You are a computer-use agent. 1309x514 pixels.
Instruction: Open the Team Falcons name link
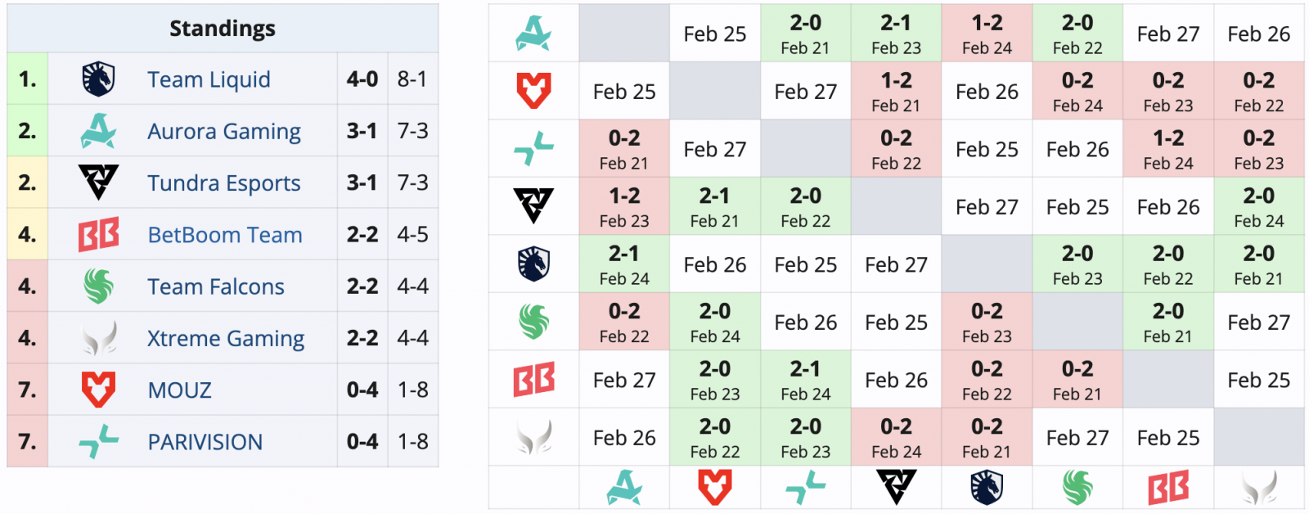click(216, 286)
